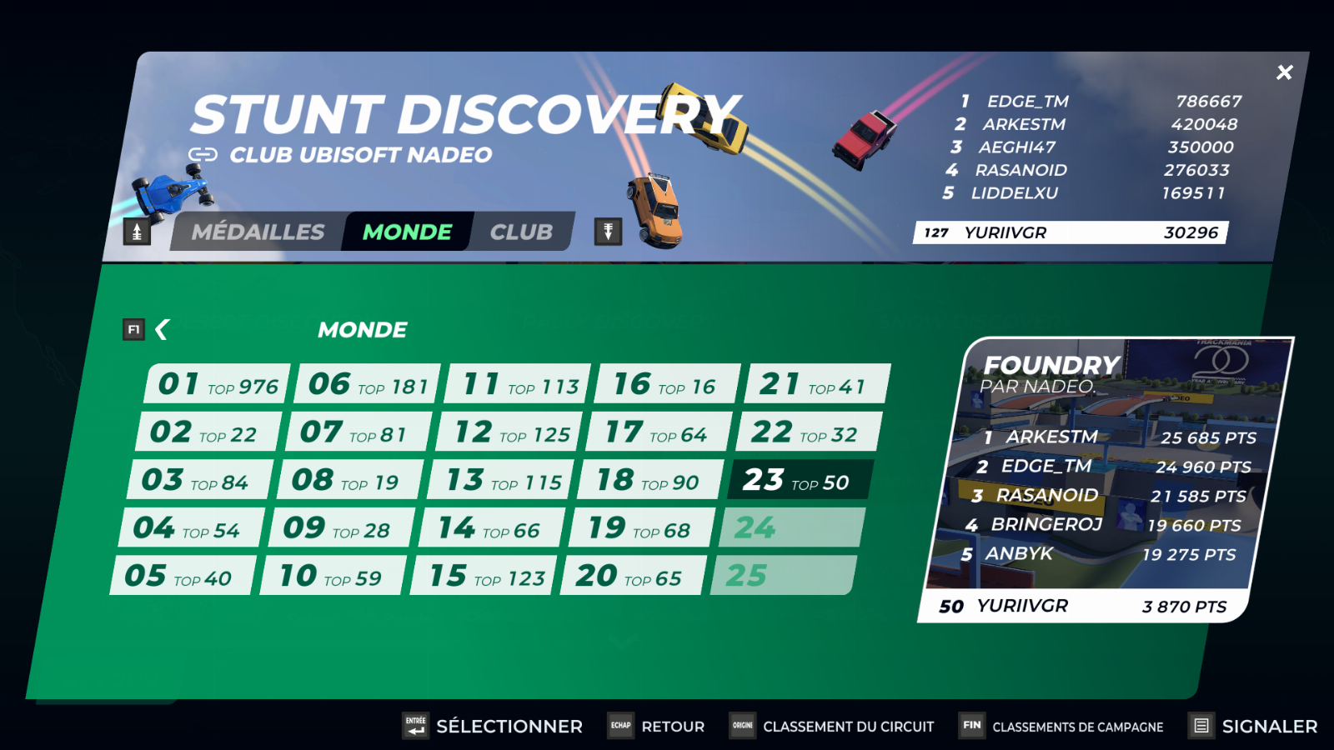
Task: Select unplayed track 25
Action: pyautogui.click(x=781, y=576)
